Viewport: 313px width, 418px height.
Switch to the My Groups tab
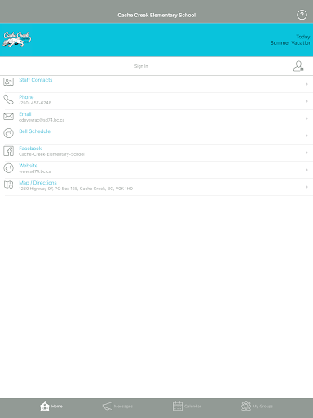click(x=257, y=406)
